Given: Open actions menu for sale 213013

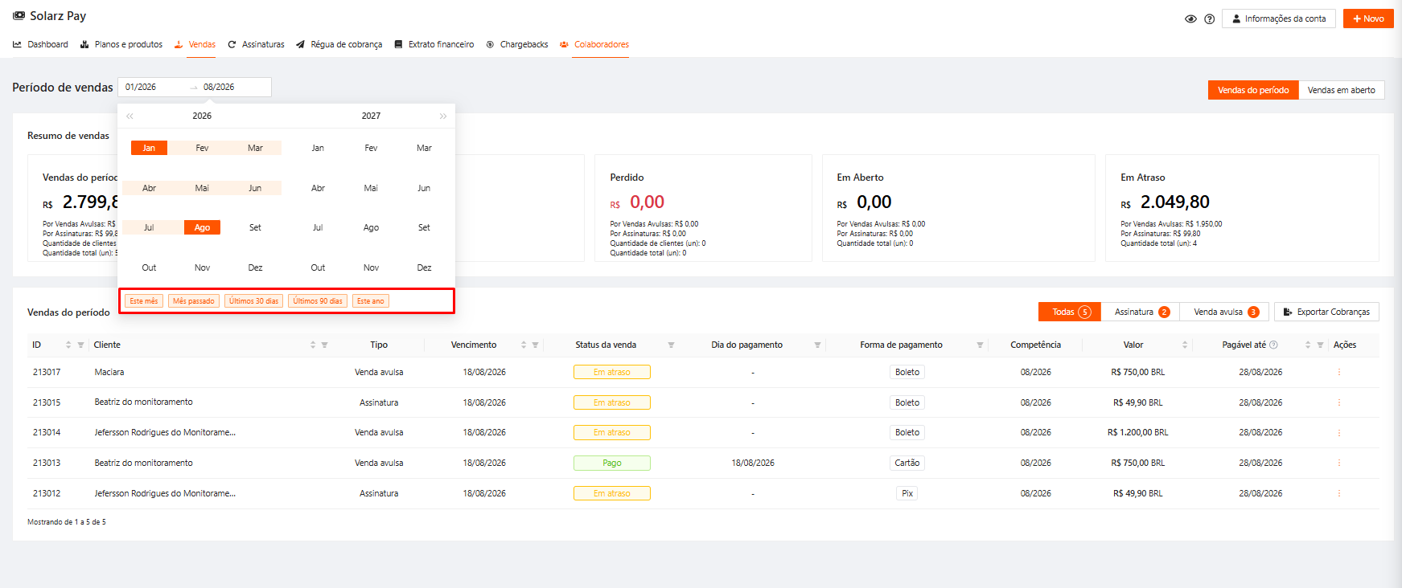Looking at the screenshot, I should (1339, 463).
